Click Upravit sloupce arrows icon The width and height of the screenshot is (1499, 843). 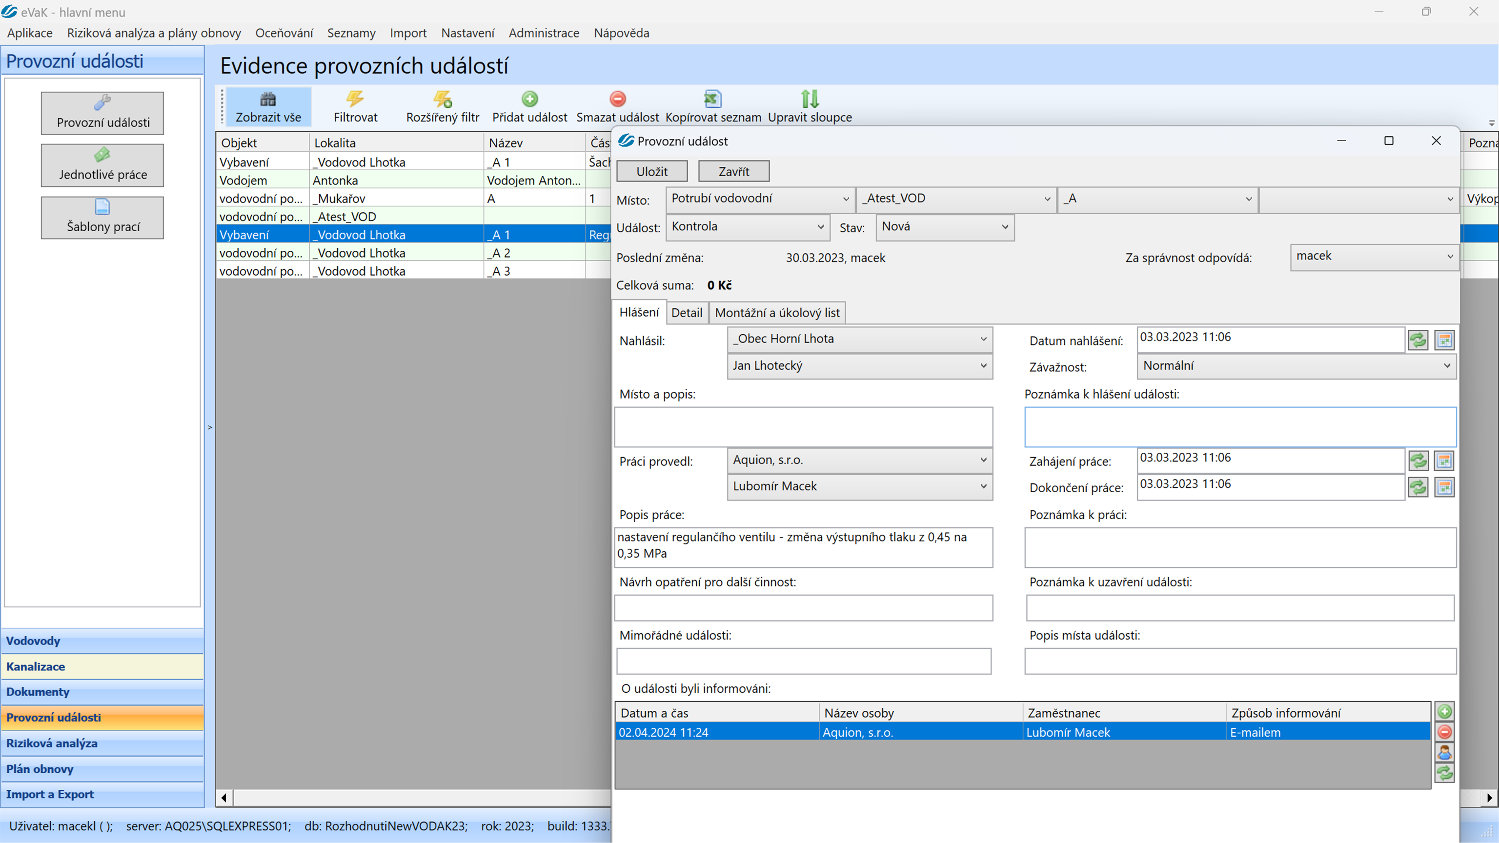[x=810, y=99]
